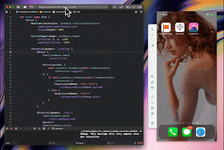Hide the debug area using bottom-left toggle
The width and height of the screenshot is (224, 150).
(7, 129)
